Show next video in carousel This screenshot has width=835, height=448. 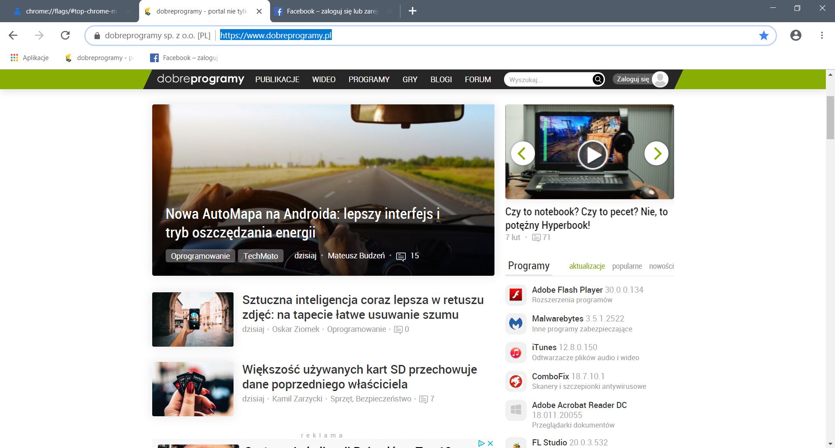click(x=656, y=153)
